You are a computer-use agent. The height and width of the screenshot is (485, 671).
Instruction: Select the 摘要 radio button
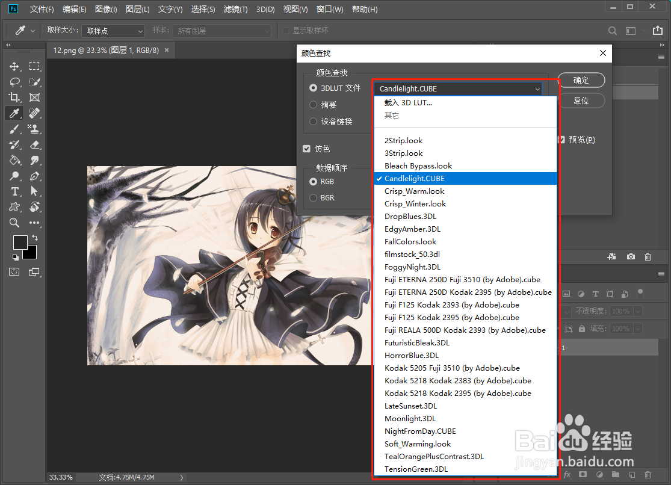(314, 105)
